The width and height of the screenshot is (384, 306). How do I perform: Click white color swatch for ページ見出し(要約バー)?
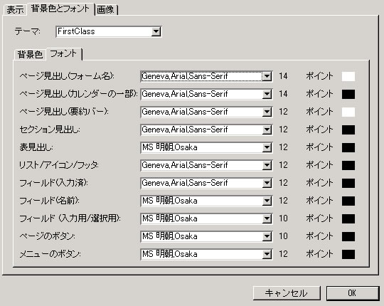tap(348, 112)
